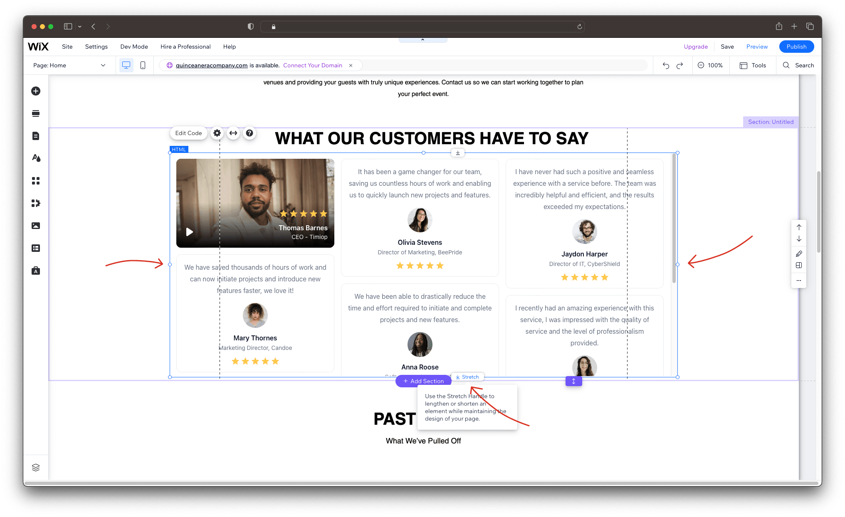Click the Add Elements icon in sidebar
Viewport: 845px width, 517px height.
click(x=35, y=91)
